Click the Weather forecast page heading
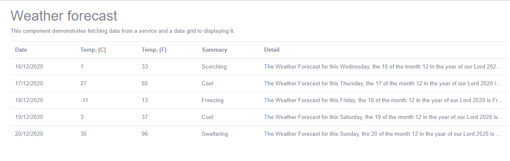The image size is (510, 161). pos(64,16)
